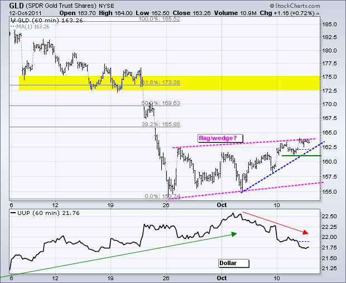The width and height of the screenshot is (346, 283).
Task: Click the '61.8%: 173.38' retracement label
Action: click(x=161, y=83)
